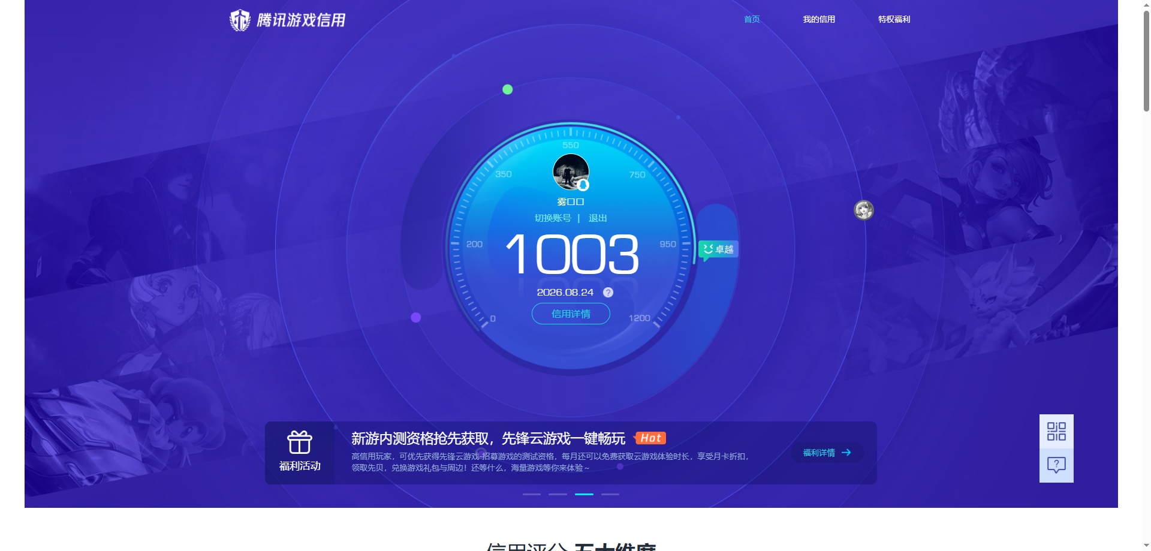Click the purple orbit dot
The image size is (1151, 551).
(x=416, y=317)
